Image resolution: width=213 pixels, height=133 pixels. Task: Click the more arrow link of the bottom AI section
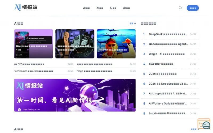coord(195,129)
